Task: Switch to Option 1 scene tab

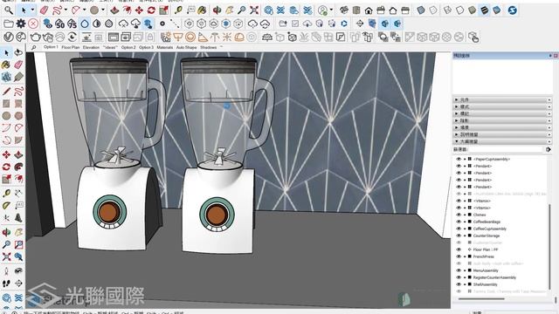Action: [51, 47]
